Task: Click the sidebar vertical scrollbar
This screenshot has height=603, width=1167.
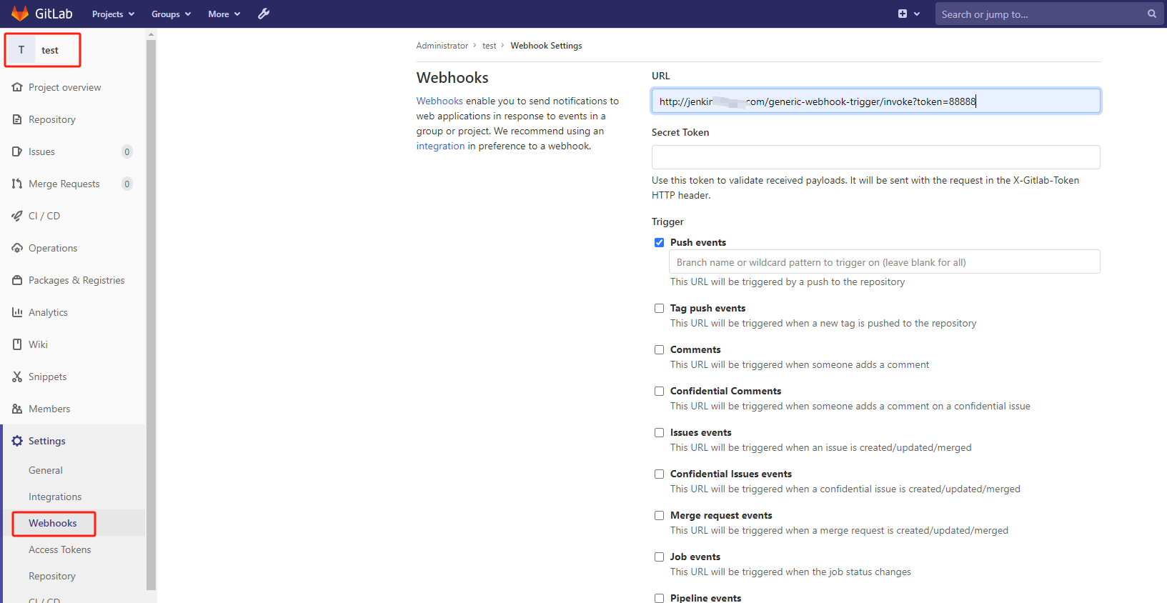Action: 151,314
